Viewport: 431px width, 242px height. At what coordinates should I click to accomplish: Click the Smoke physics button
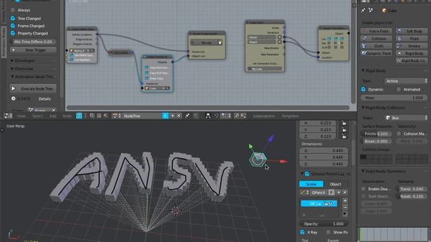point(411,46)
